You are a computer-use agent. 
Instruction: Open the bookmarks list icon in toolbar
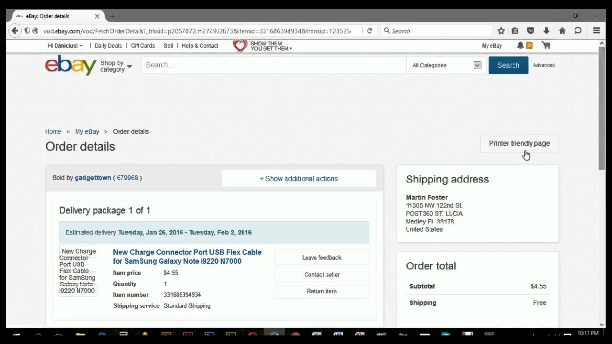[515, 31]
